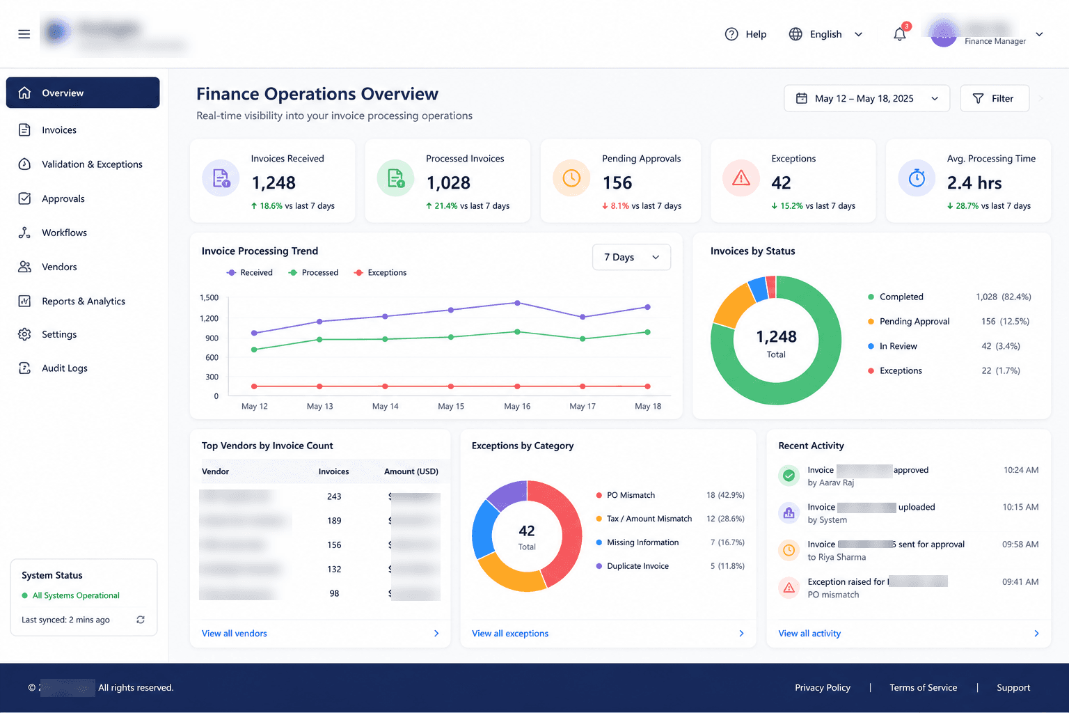This screenshot has height=713, width=1069.
Task: Click the Vendors people sidebar icon
Action: 24,267
